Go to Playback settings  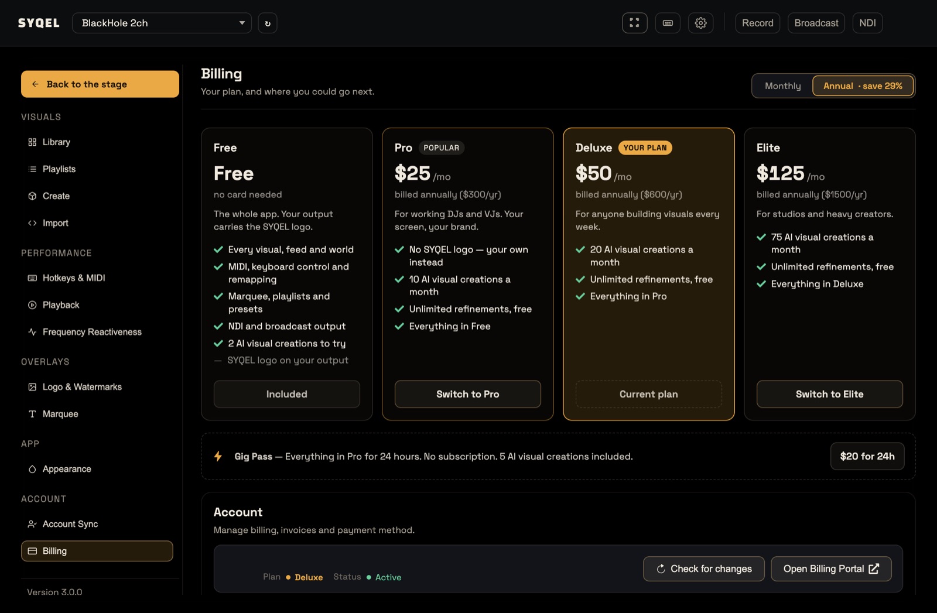pyautogui.click(x=97, y=305)
